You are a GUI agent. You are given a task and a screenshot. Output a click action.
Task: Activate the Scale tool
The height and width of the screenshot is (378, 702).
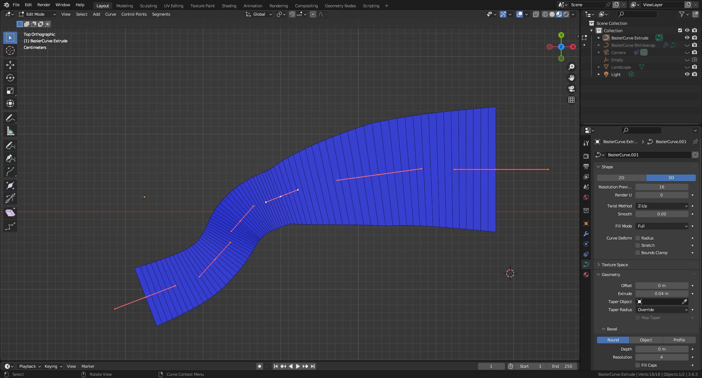(x=10, y=91)
